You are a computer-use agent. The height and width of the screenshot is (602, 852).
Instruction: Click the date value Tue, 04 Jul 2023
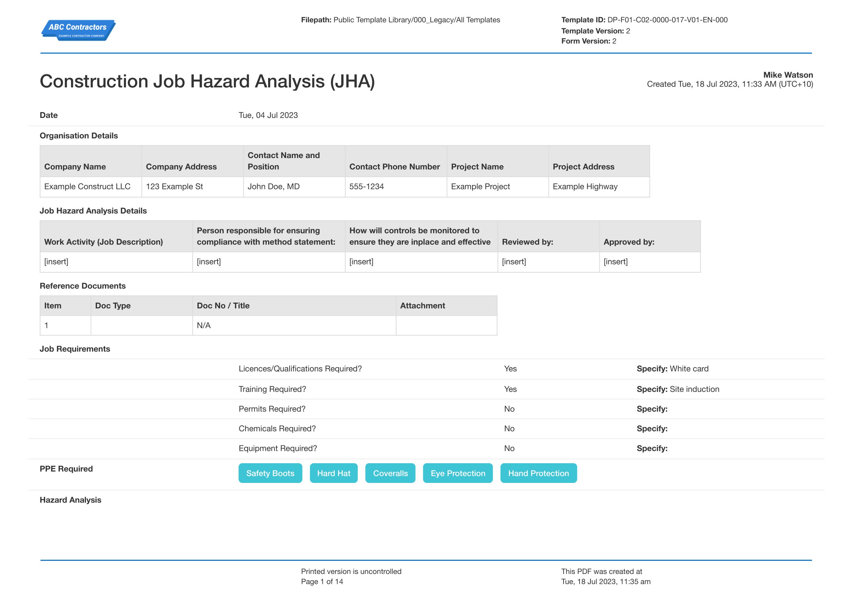click(268, 115)
